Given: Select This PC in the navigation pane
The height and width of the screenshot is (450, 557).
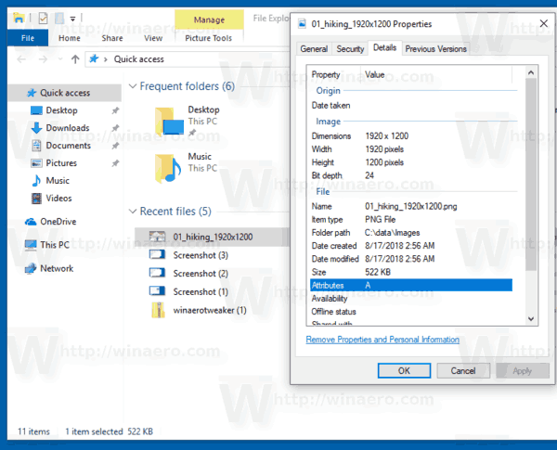Looking at the screenshot, I should [x=55, y=245].
